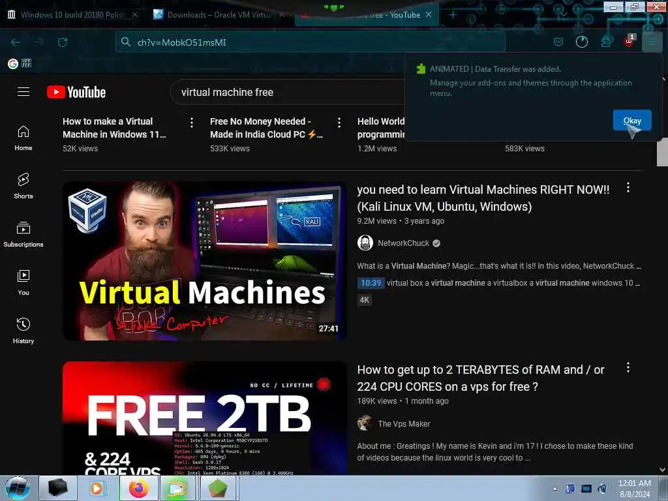
Task: Open The Vps Maker channel link
Action: (404, 424)
